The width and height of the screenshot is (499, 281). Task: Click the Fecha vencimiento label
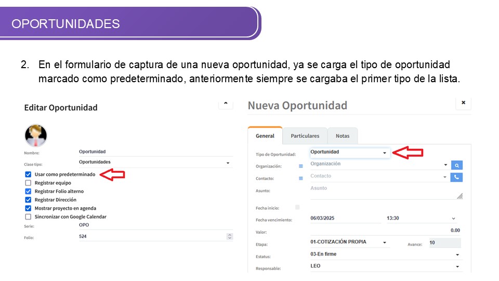(x=274, y=220)
